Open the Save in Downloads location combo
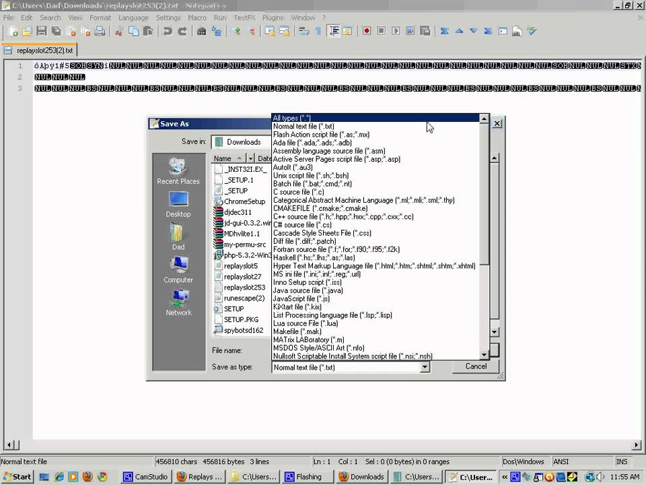 click(x=242, y=142)
